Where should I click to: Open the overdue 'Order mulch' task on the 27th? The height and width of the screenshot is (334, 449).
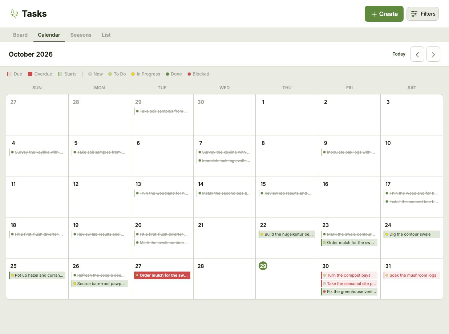coord(162,275)
